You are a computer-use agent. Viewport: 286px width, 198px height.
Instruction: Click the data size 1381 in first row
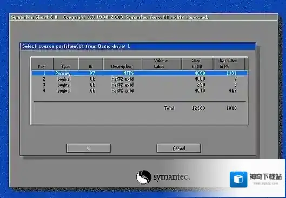pyautogui.click(x=231, y=73)
